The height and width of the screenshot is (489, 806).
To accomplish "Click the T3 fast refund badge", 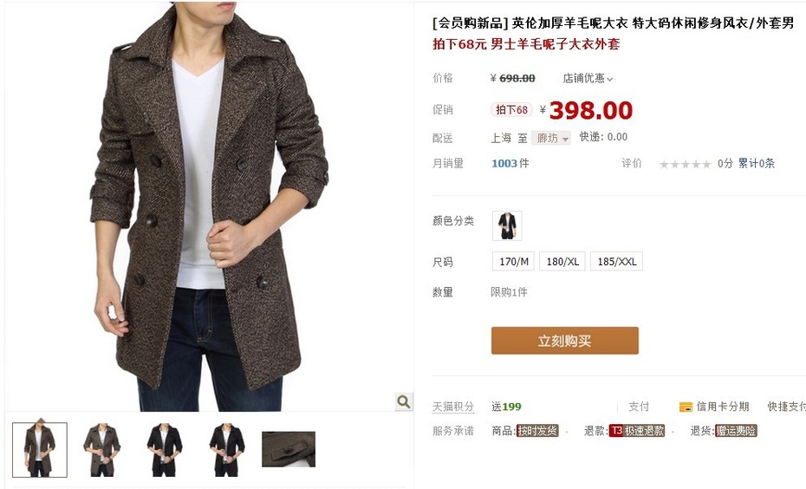I will pos(637,431).
